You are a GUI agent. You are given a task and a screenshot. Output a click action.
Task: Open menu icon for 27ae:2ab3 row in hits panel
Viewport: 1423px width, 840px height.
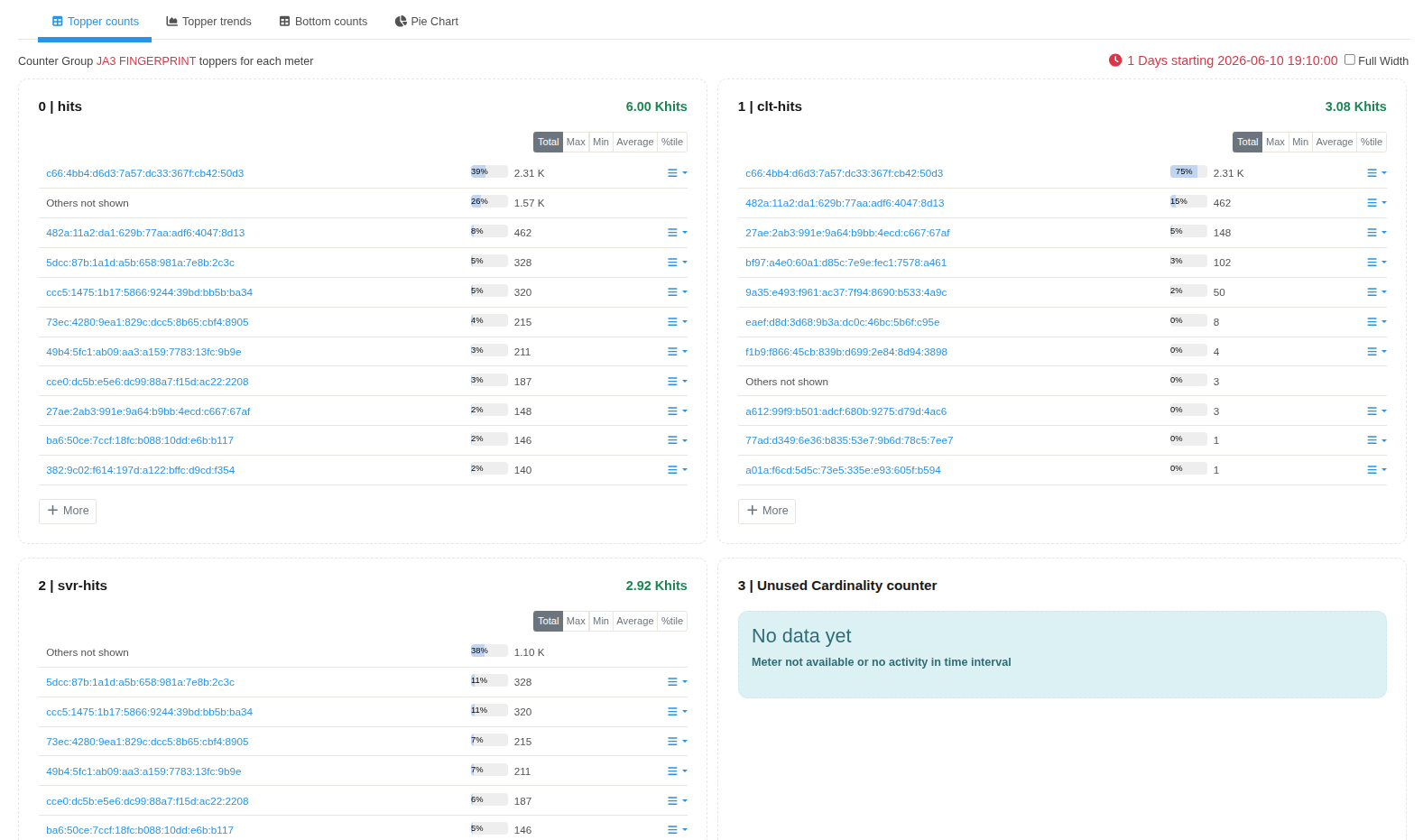pyautogui.click(x=677, y=411)
